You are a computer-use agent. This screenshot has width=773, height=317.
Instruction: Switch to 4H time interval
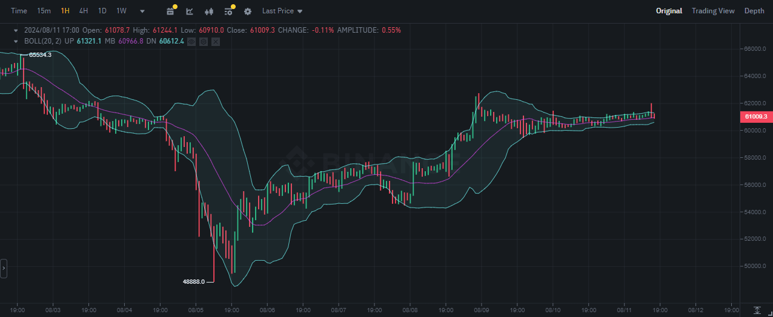click(x=84, y=11)
